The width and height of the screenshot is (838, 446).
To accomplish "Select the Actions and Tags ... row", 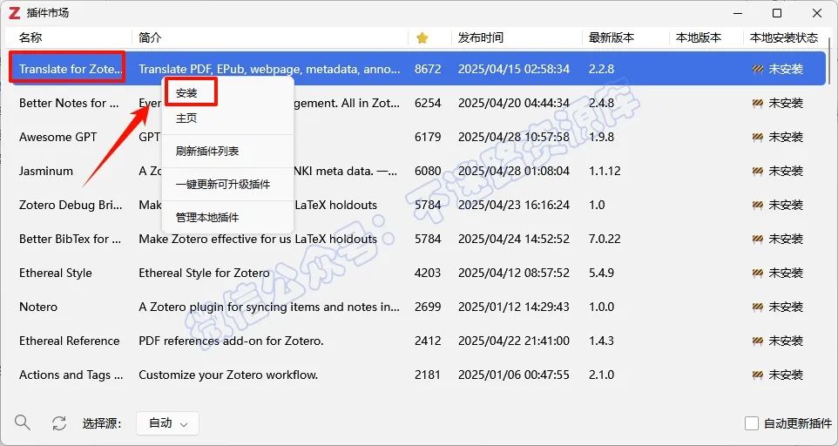I will click(416, 375).
